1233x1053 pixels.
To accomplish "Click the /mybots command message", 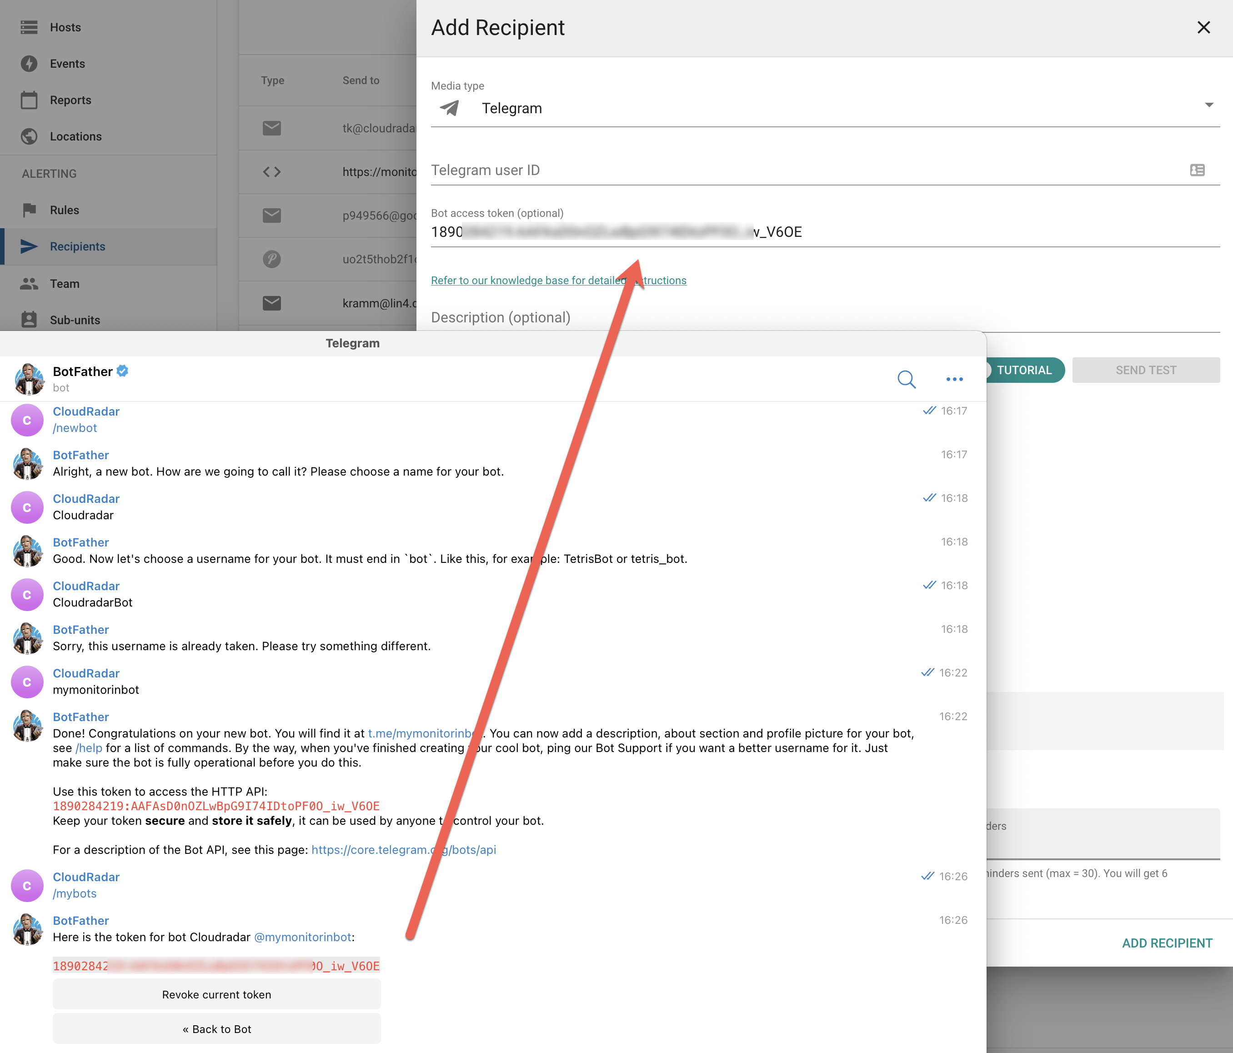I will coord(75,893).
